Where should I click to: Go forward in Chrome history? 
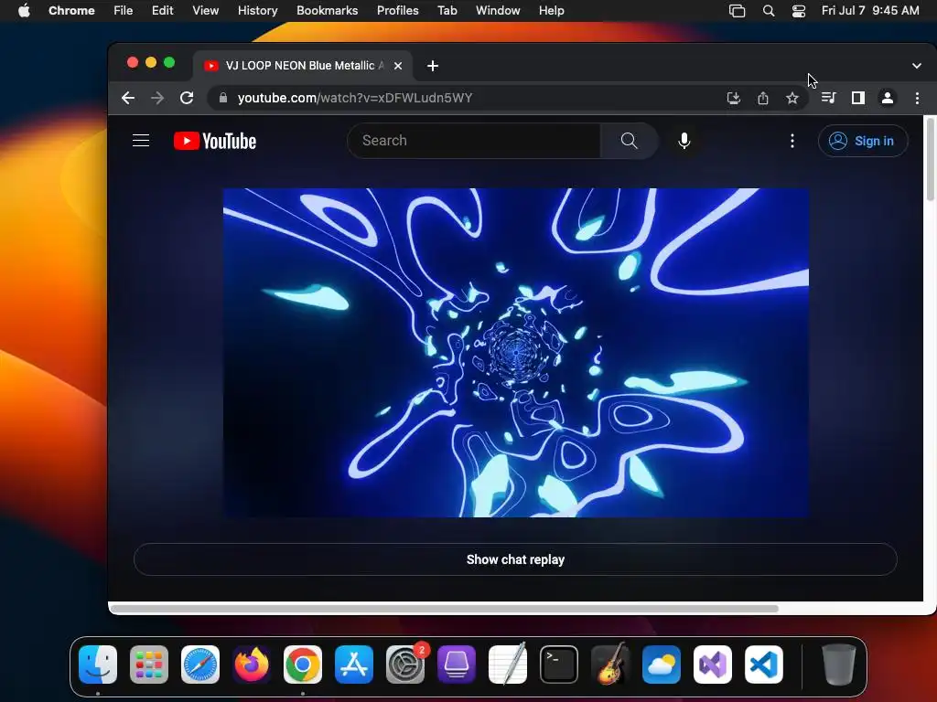[x=157, y=98]
